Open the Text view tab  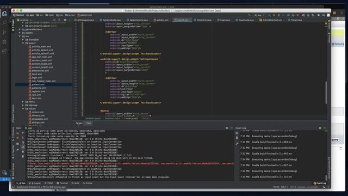[x=89, y=123]
